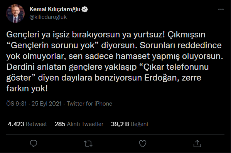This screenshot has width=231, height=153.
Task: Click the verified badge next to the name
Action: pyautogui.click(x=85, y=9)
